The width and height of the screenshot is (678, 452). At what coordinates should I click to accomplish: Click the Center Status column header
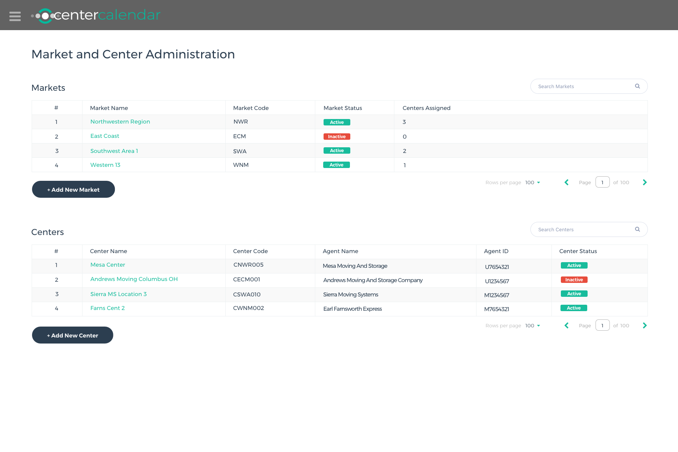(x=578, y=251)
